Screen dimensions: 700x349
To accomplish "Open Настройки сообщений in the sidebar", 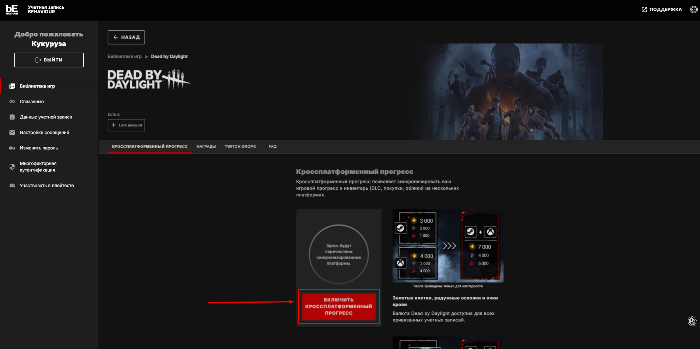I will click(49, 133).
